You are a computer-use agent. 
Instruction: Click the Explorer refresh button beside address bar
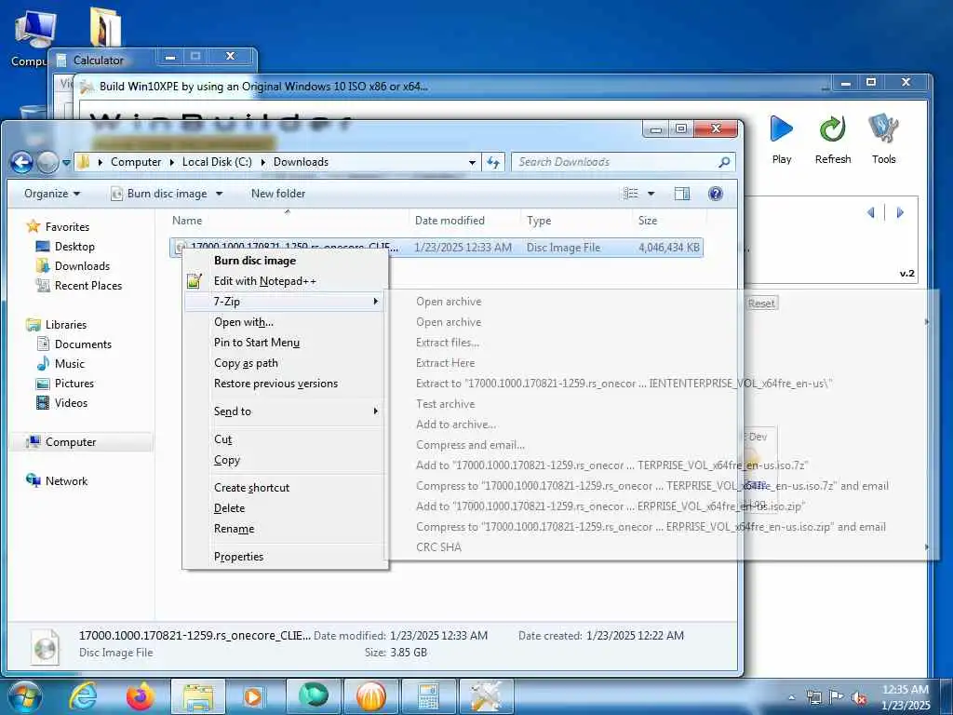[493, 162]
